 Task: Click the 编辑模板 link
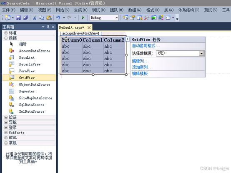140,74
